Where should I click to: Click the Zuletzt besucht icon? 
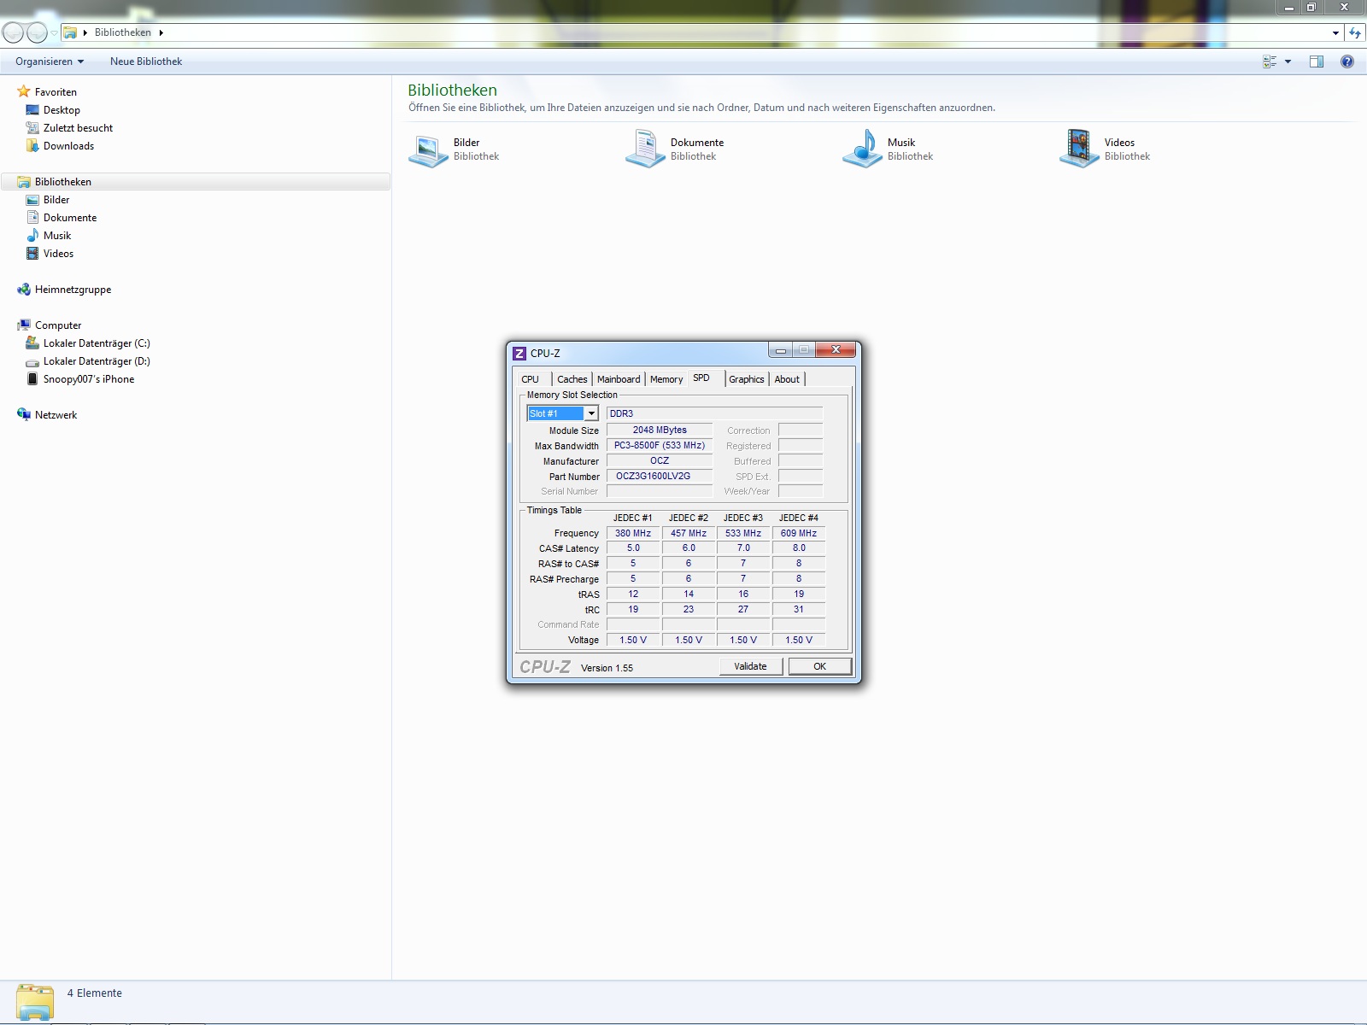32,128
